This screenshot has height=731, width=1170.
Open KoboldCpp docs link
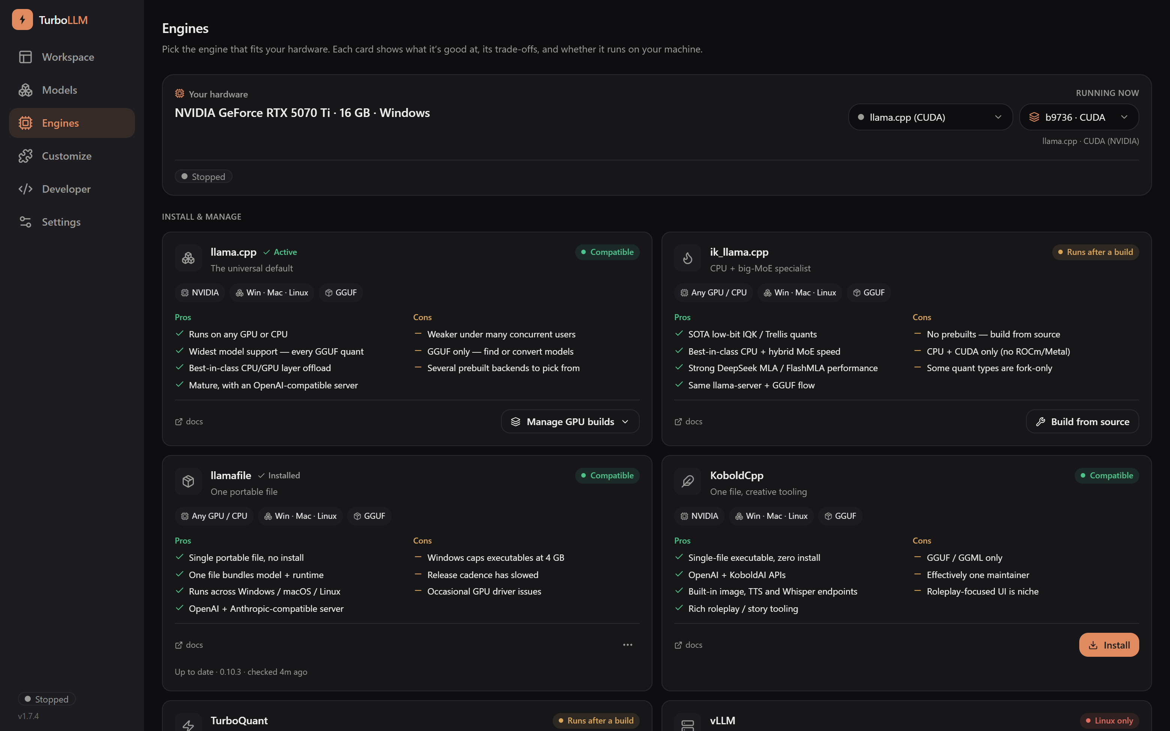pyautogui.click(x=688, y=645)
